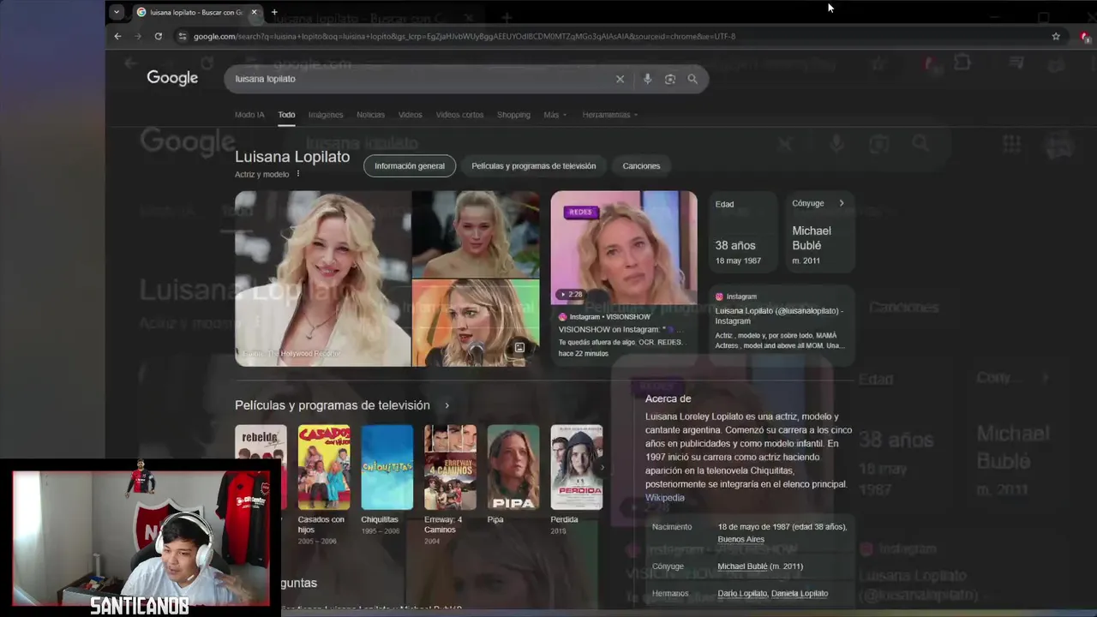
Task: Expand the Herramientas dropdown
Action: 610,115
